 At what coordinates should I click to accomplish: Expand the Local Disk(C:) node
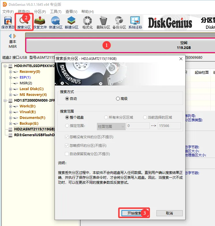pos(10,89)
